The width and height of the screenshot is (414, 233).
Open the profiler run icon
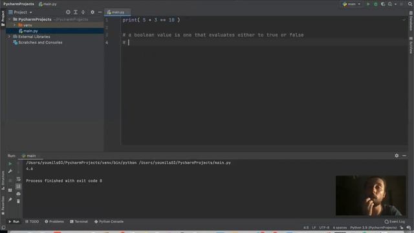(x=390, y=4)
